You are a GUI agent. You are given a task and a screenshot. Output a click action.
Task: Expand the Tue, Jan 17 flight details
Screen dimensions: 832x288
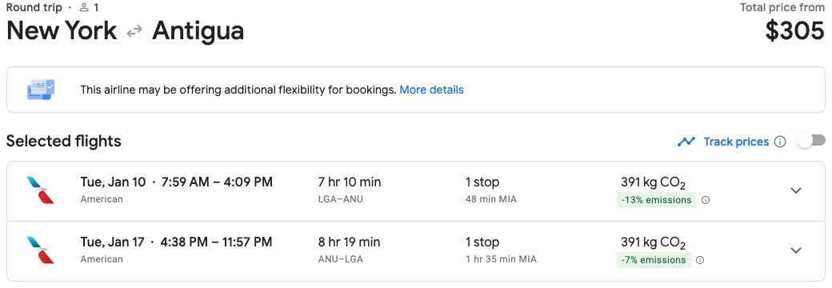(796, 250)
